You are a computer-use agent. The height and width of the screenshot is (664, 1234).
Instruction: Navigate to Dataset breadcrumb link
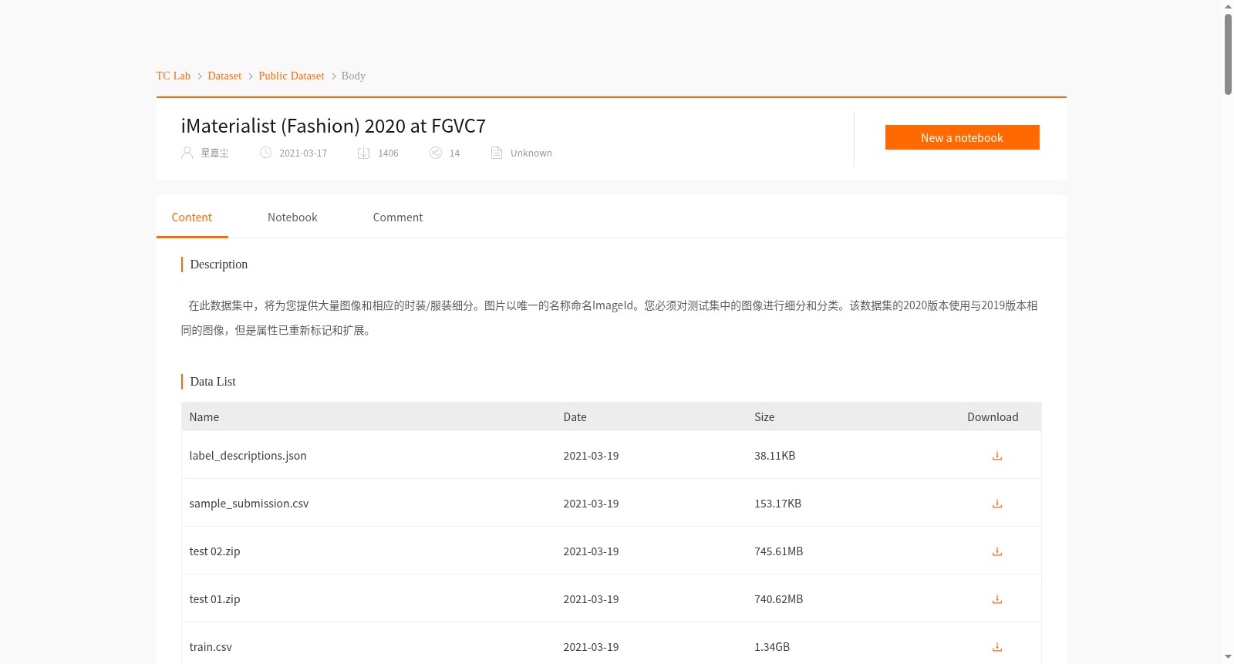pos(224,76)
